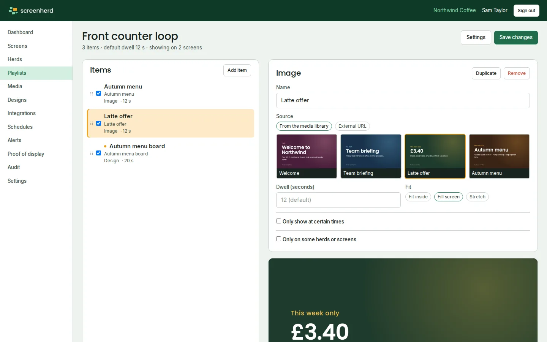
Task: Click Add item button
Action: point(237,70)
